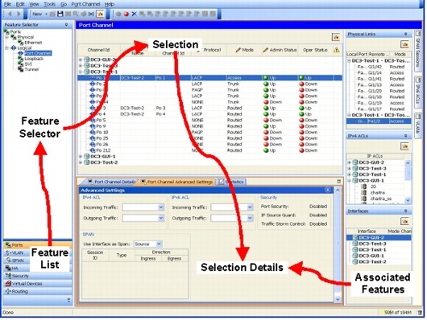The image size is (427, 320).
Task: Select Loopback in the feature tree
Action: (x=34, y=59)
